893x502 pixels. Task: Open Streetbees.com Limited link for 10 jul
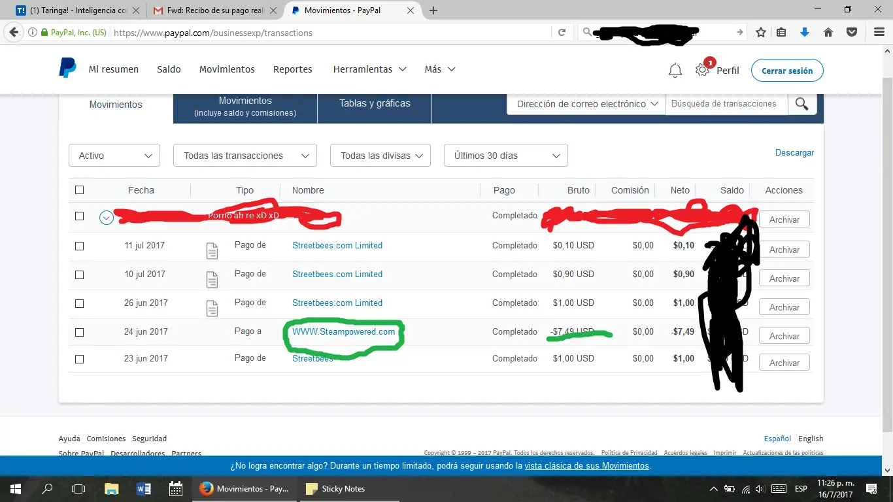click(337, 274)
